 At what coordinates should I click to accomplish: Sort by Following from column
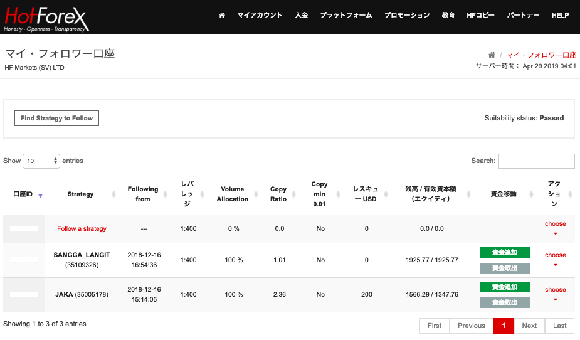[x=165, y=194]
